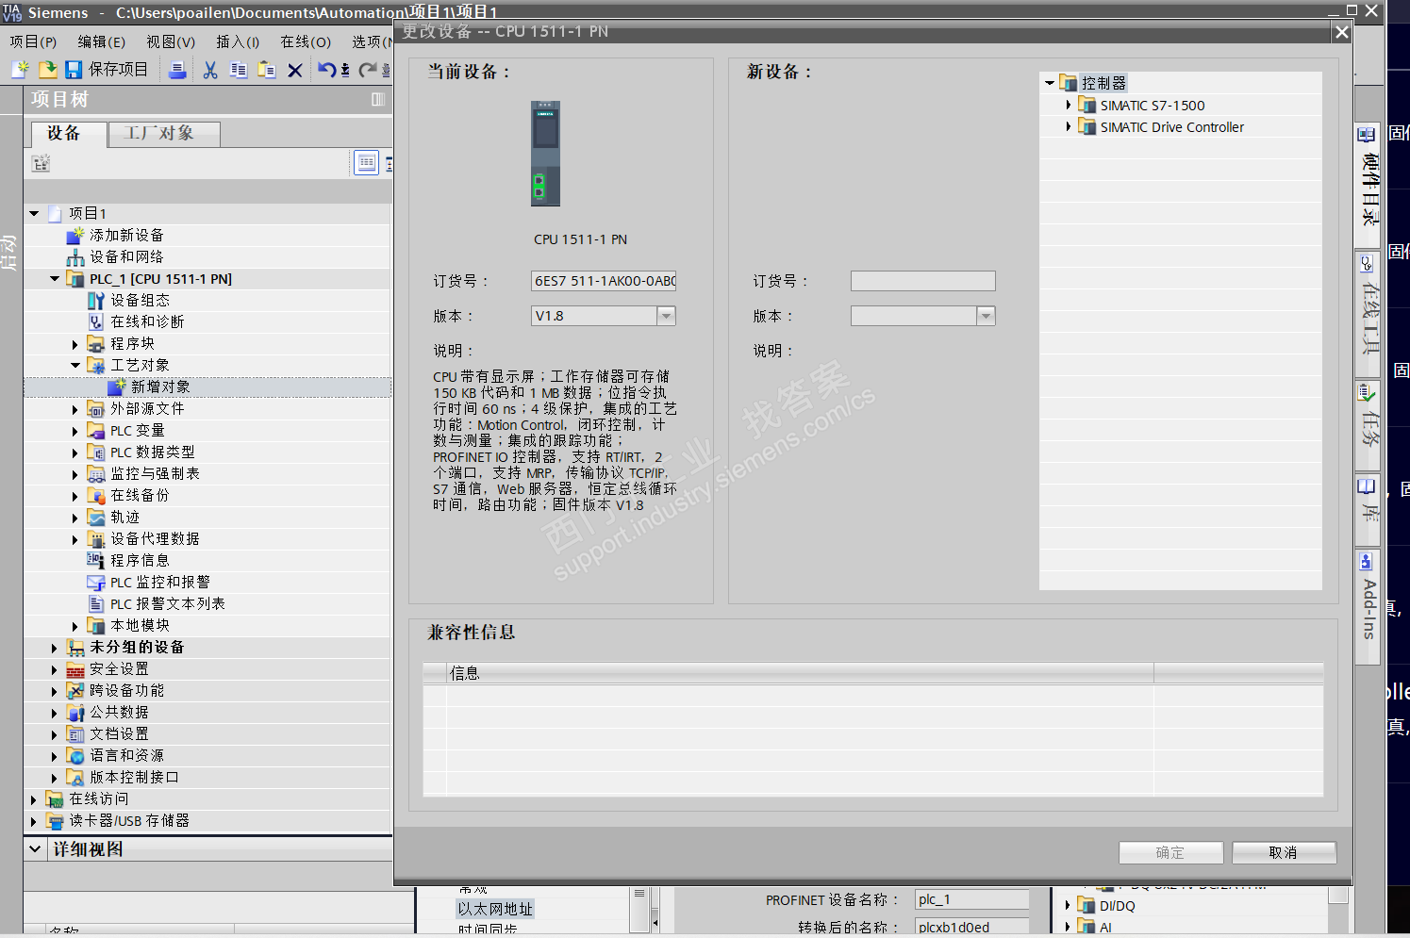The height and width of the screenshot is (938, 1410).
Task: Expand the 未分组的设备 tree node
Action: (x=55, y=648)
